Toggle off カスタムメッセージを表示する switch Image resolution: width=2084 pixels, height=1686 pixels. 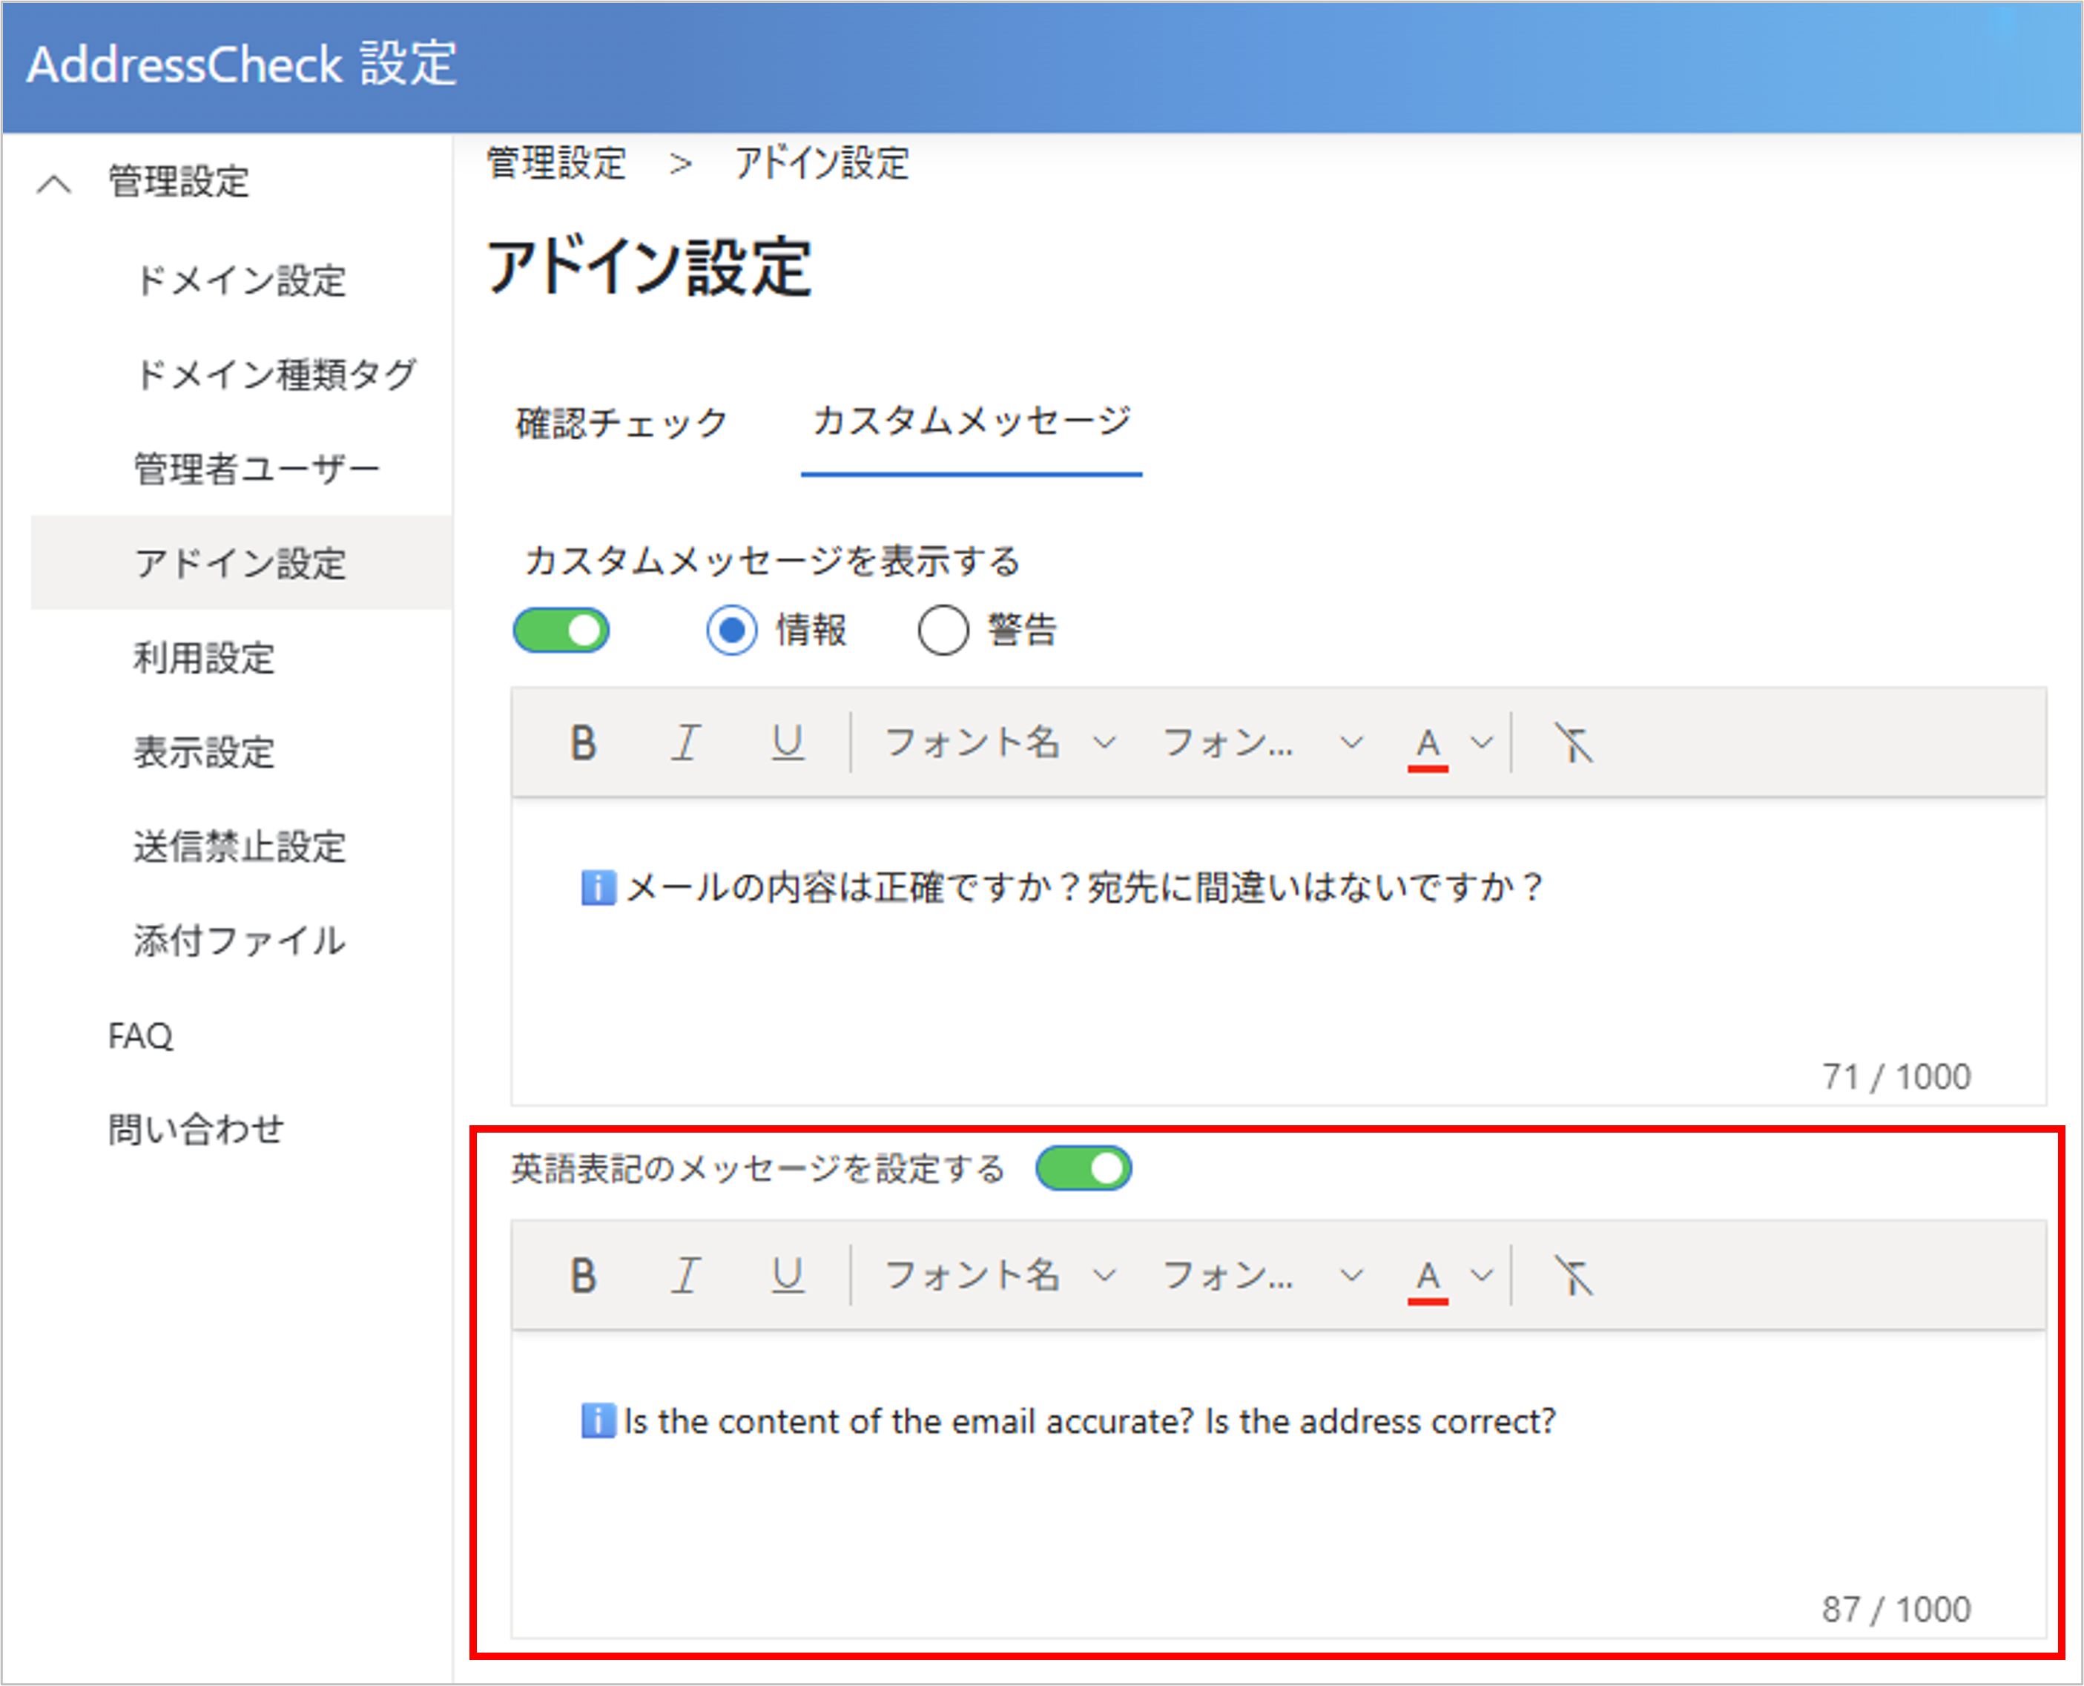tap(561, 631)
